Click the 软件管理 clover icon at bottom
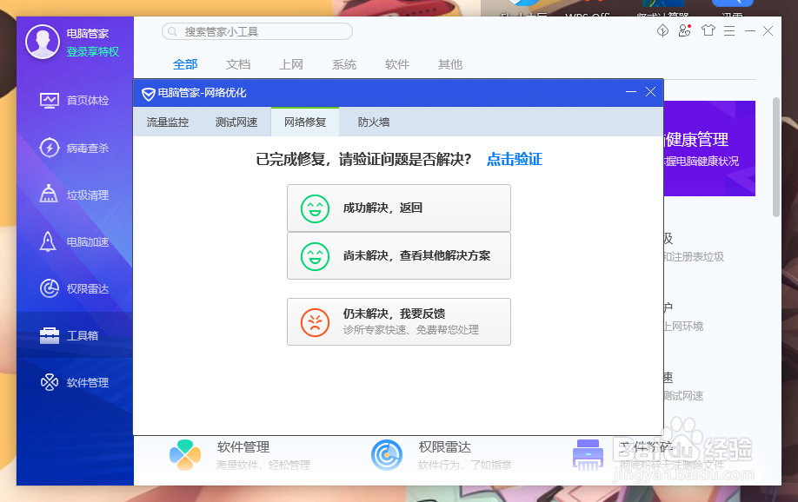The height and width of the screenshot is (502, 798). (185, 455)
